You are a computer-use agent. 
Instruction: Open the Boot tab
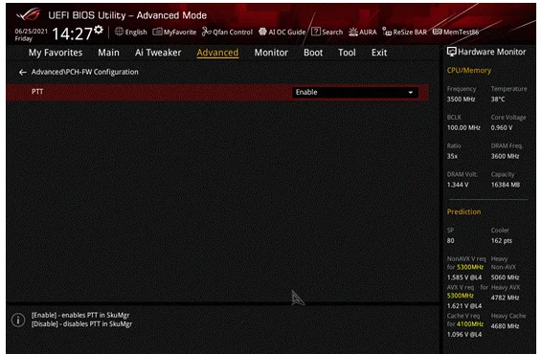pos(313,53)
